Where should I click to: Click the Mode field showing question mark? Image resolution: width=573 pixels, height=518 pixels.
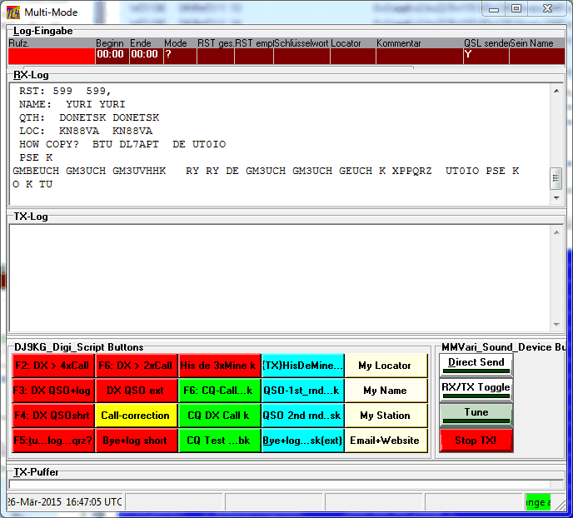tap(180, 57)
